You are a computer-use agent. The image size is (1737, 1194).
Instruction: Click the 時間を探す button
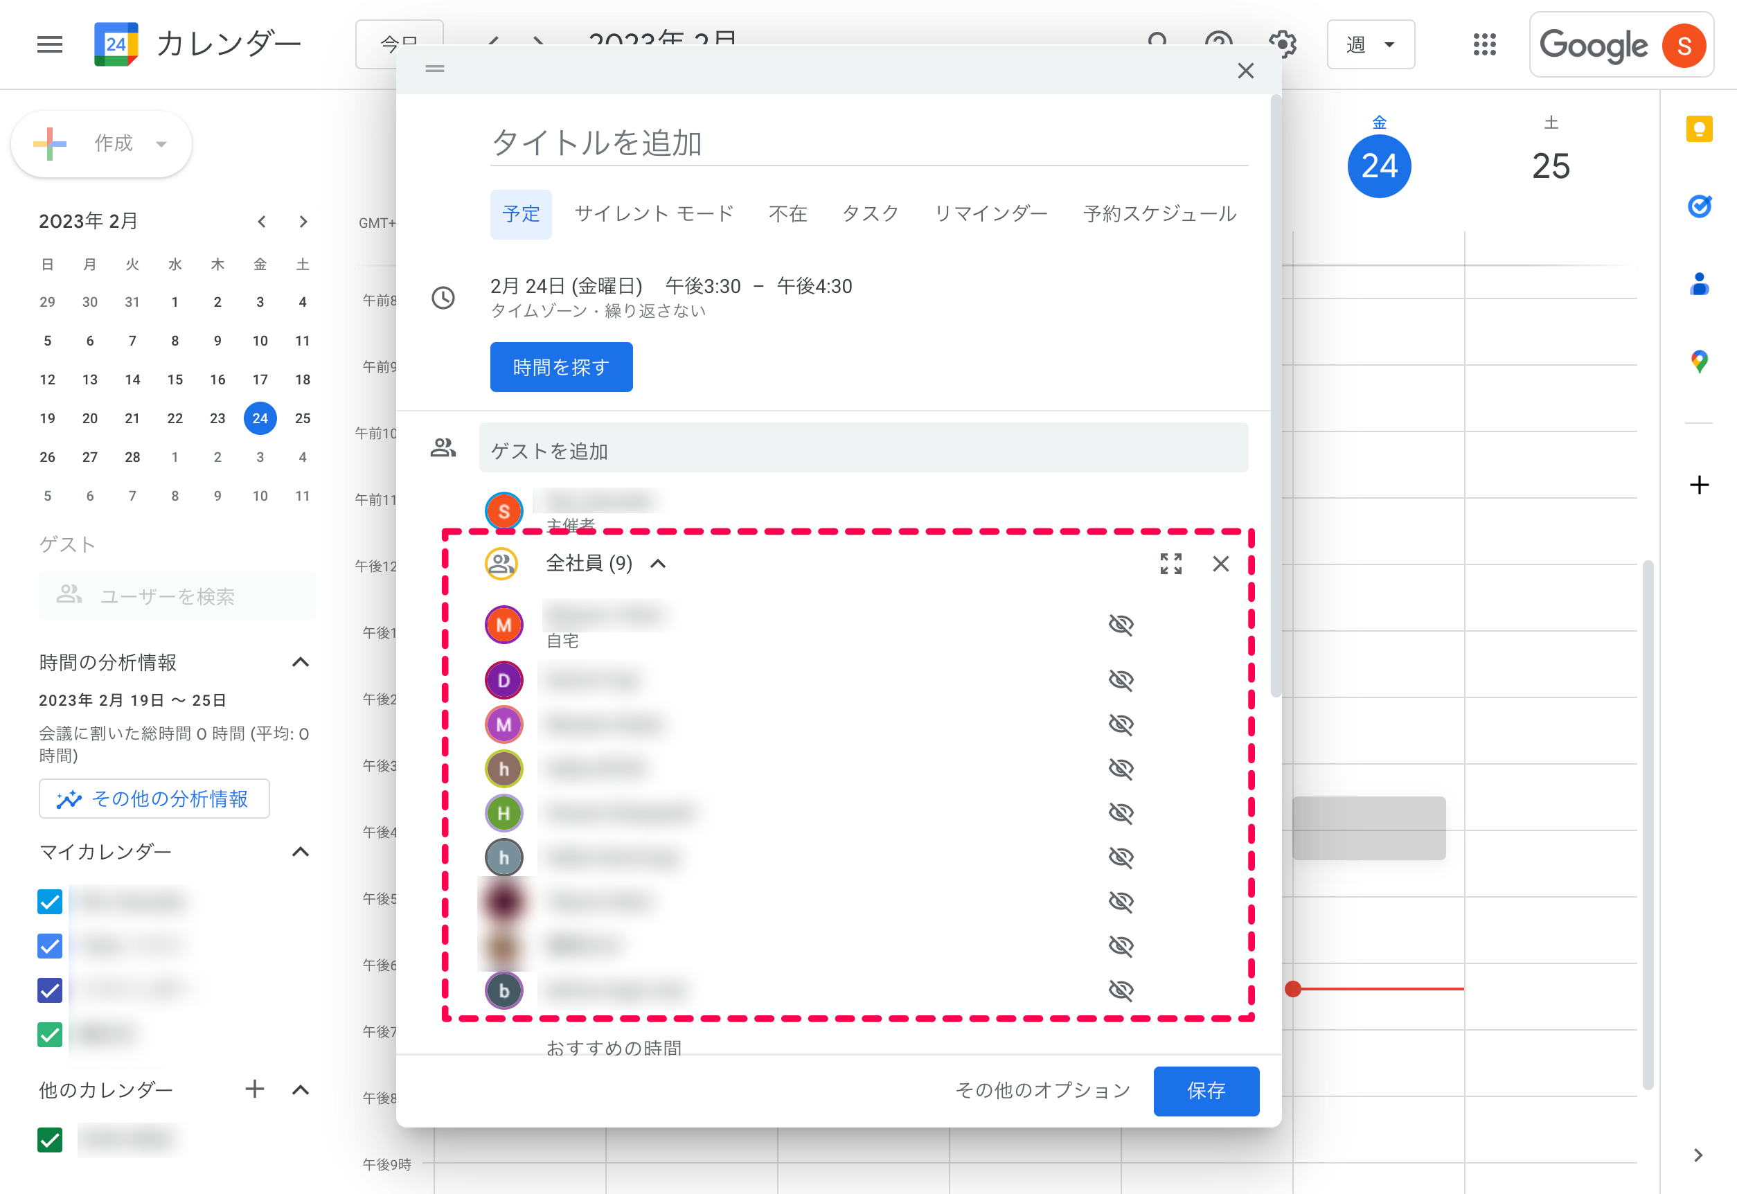561,367
